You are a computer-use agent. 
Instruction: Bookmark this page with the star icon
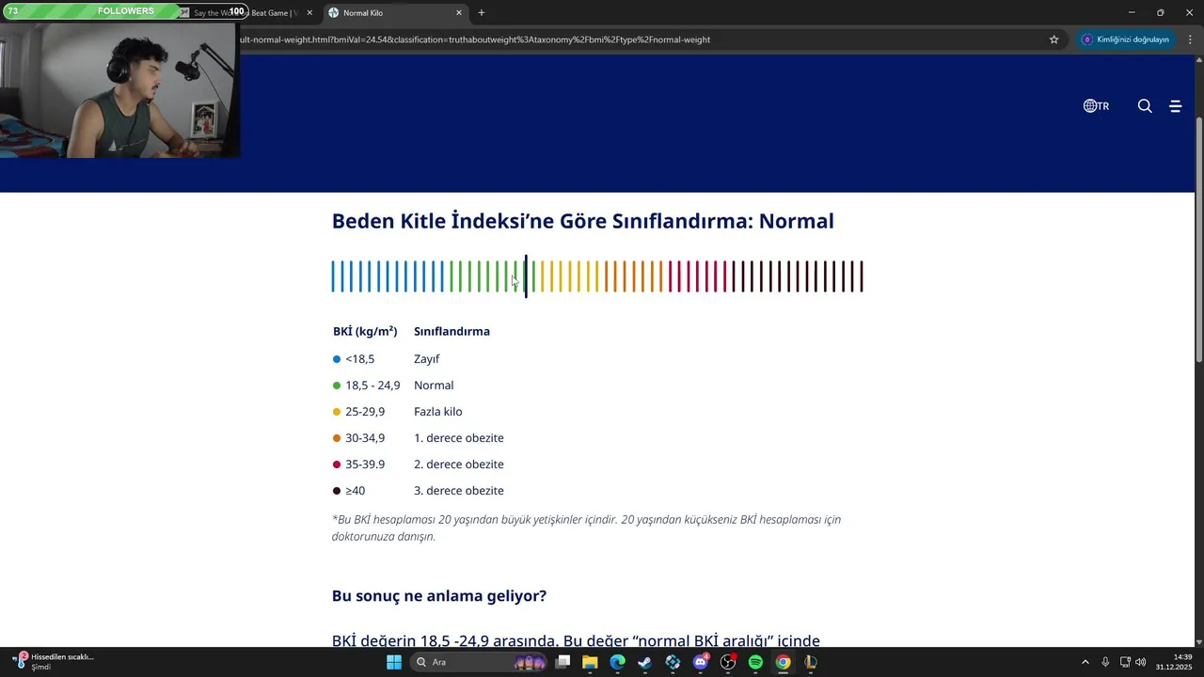(x=1054, y=39)
